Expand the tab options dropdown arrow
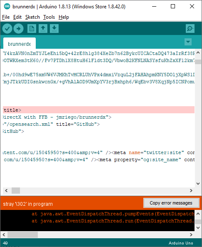This screenshot has width=202, height=247. (188, 42)
